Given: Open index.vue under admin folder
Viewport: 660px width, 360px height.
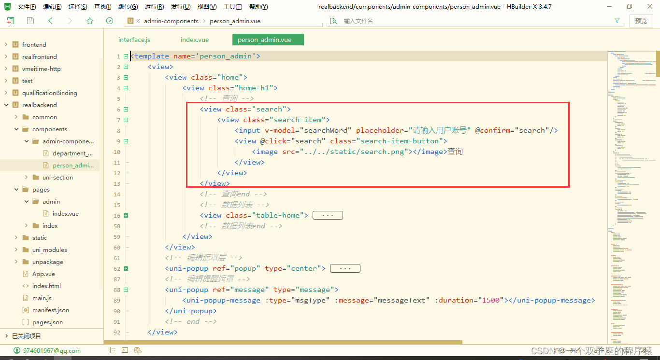Looking at the screenshot, I should tap(65, 213).
